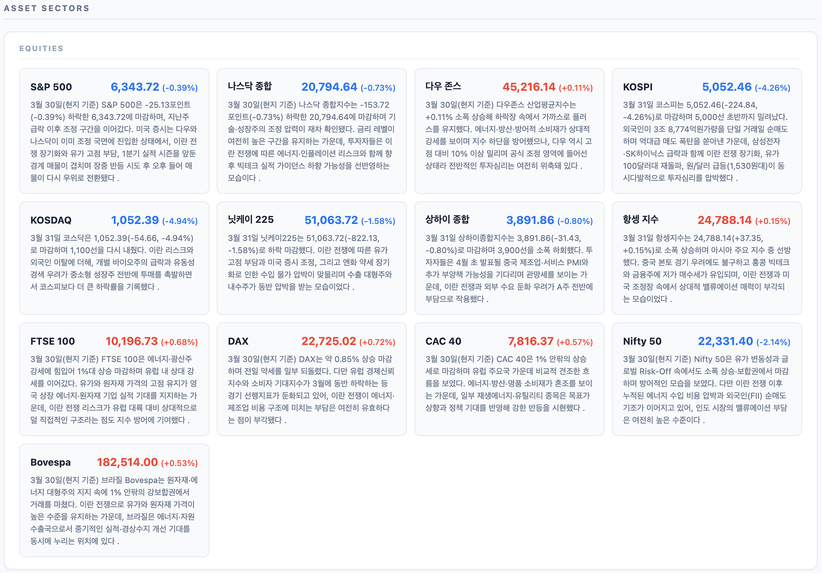Click the S&P 500 value 6,343.72
This screenshot has width=822, height=573.
[x=135, y=87]
